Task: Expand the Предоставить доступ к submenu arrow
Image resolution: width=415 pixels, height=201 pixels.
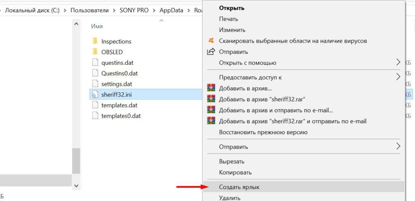Action: click(x=398, y=77)
